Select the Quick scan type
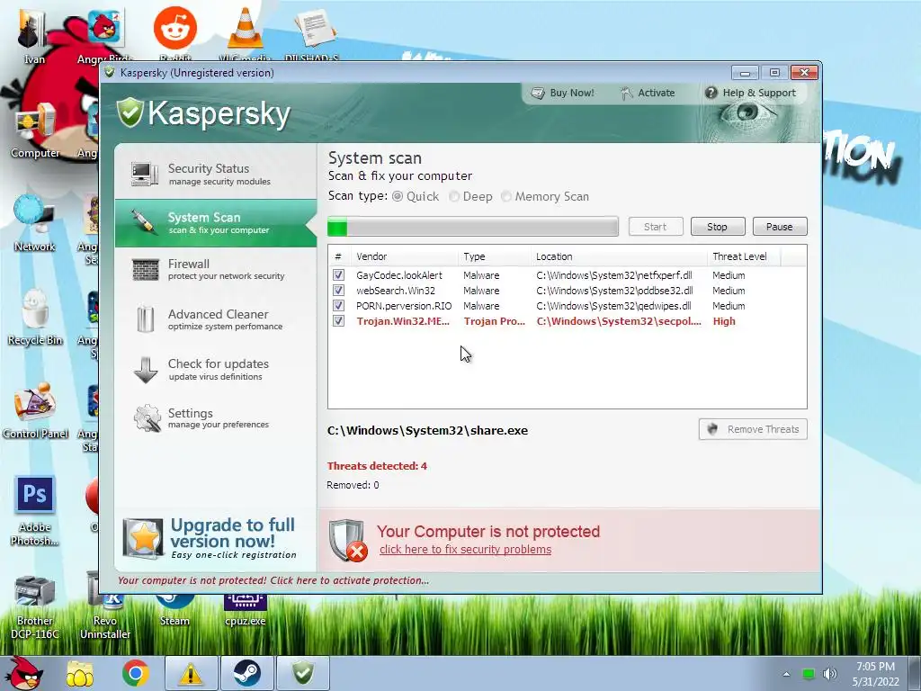 (x=398, y=196)
